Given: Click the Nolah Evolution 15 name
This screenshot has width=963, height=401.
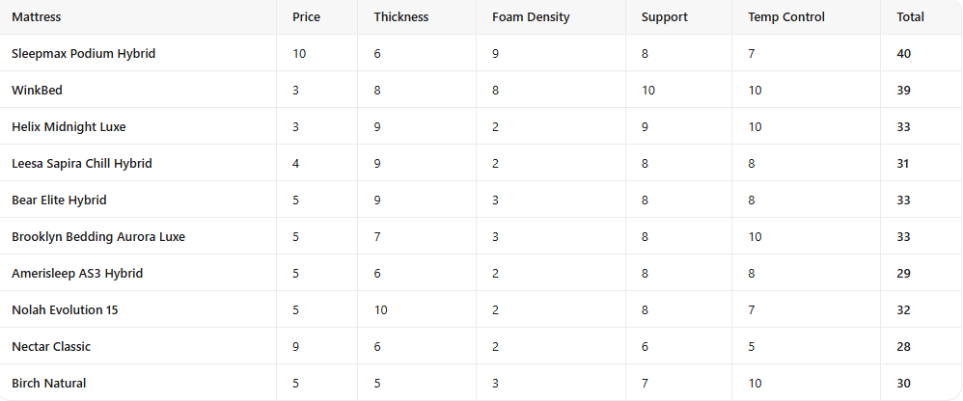Looking at the screenshot, I should [x=65, y=310].
